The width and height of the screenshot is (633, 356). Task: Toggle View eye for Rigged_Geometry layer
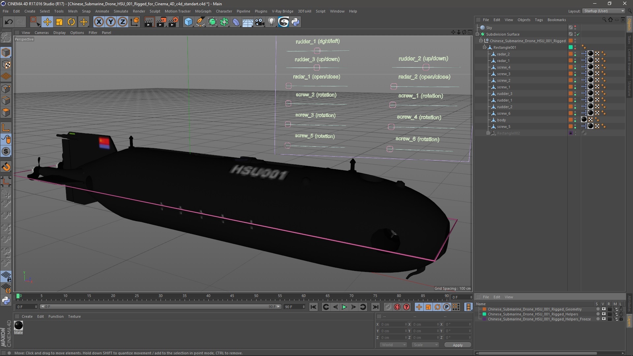click(x=603, y=309)
